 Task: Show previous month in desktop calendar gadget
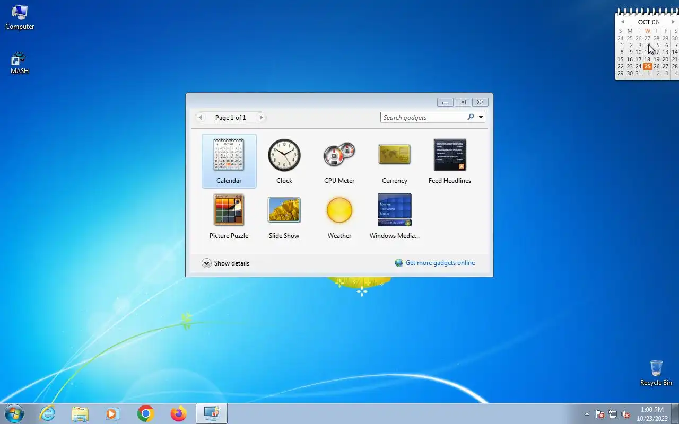tap(623, 22)
